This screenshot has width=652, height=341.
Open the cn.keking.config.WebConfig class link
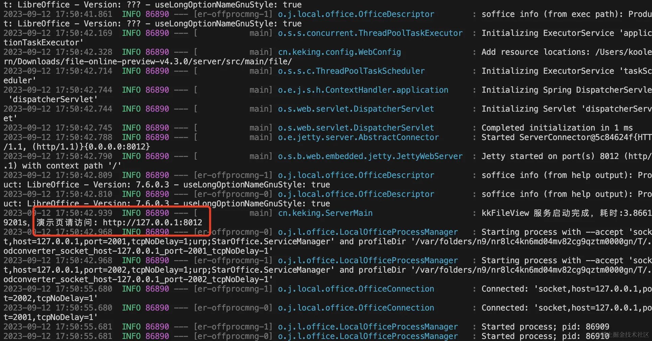(339, 52)
